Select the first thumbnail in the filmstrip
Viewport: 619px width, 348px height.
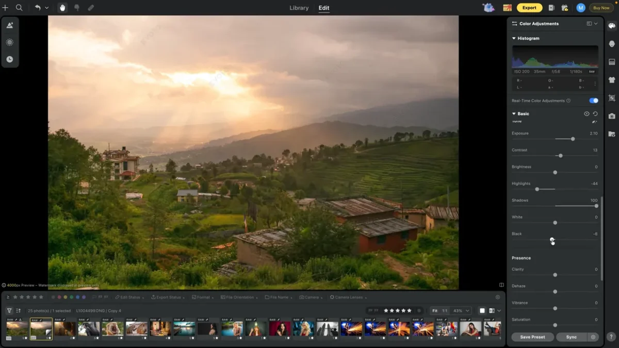click(17, 328)
